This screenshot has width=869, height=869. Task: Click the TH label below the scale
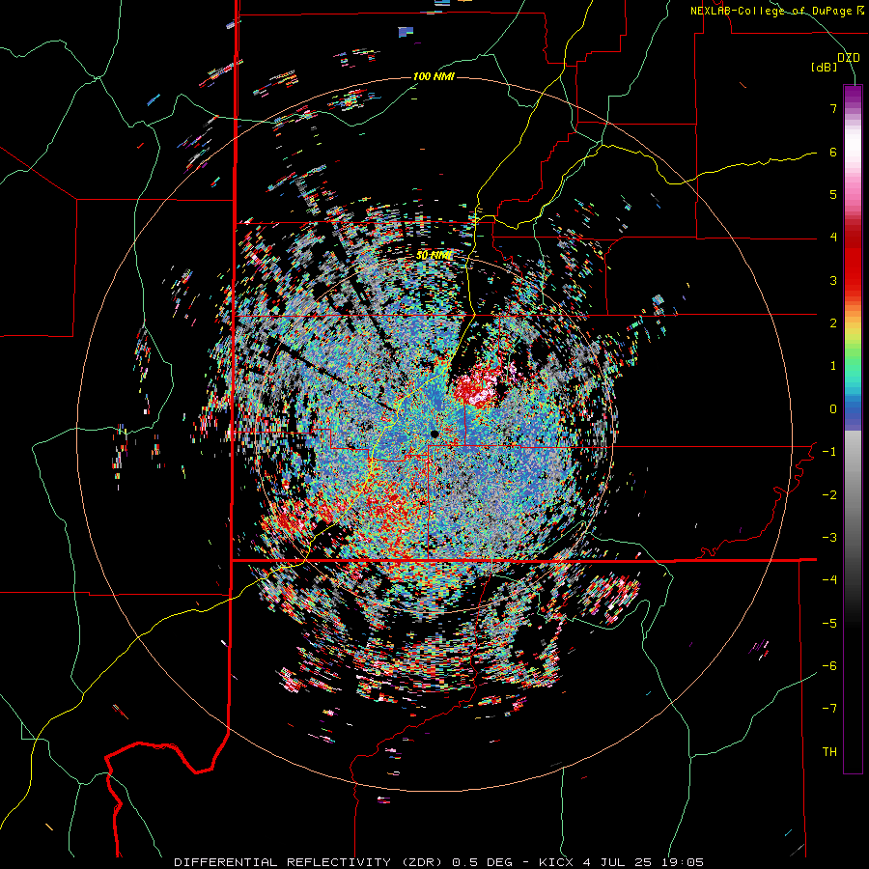[x=829, y=752]
